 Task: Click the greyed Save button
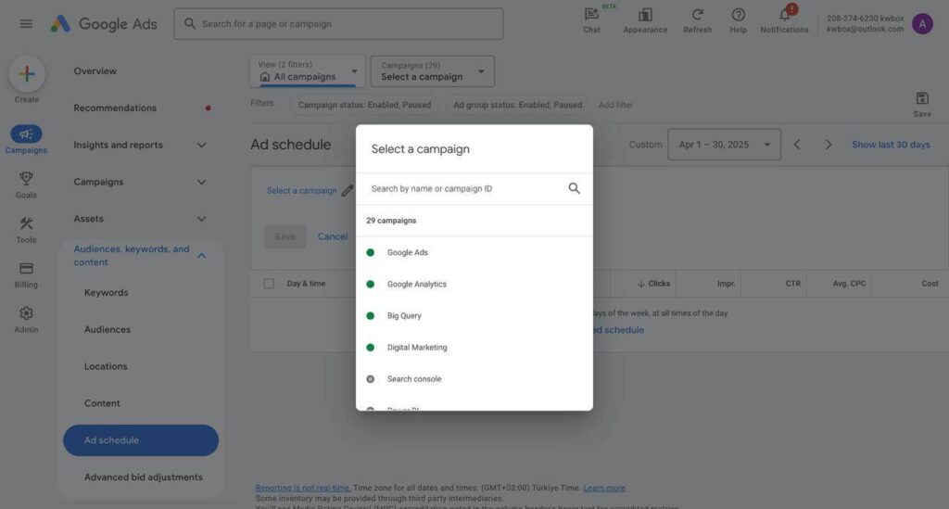[285, 236]
